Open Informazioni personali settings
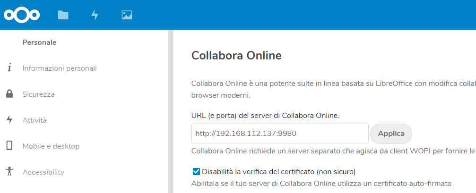476x193 pixels. pos(60,68)
